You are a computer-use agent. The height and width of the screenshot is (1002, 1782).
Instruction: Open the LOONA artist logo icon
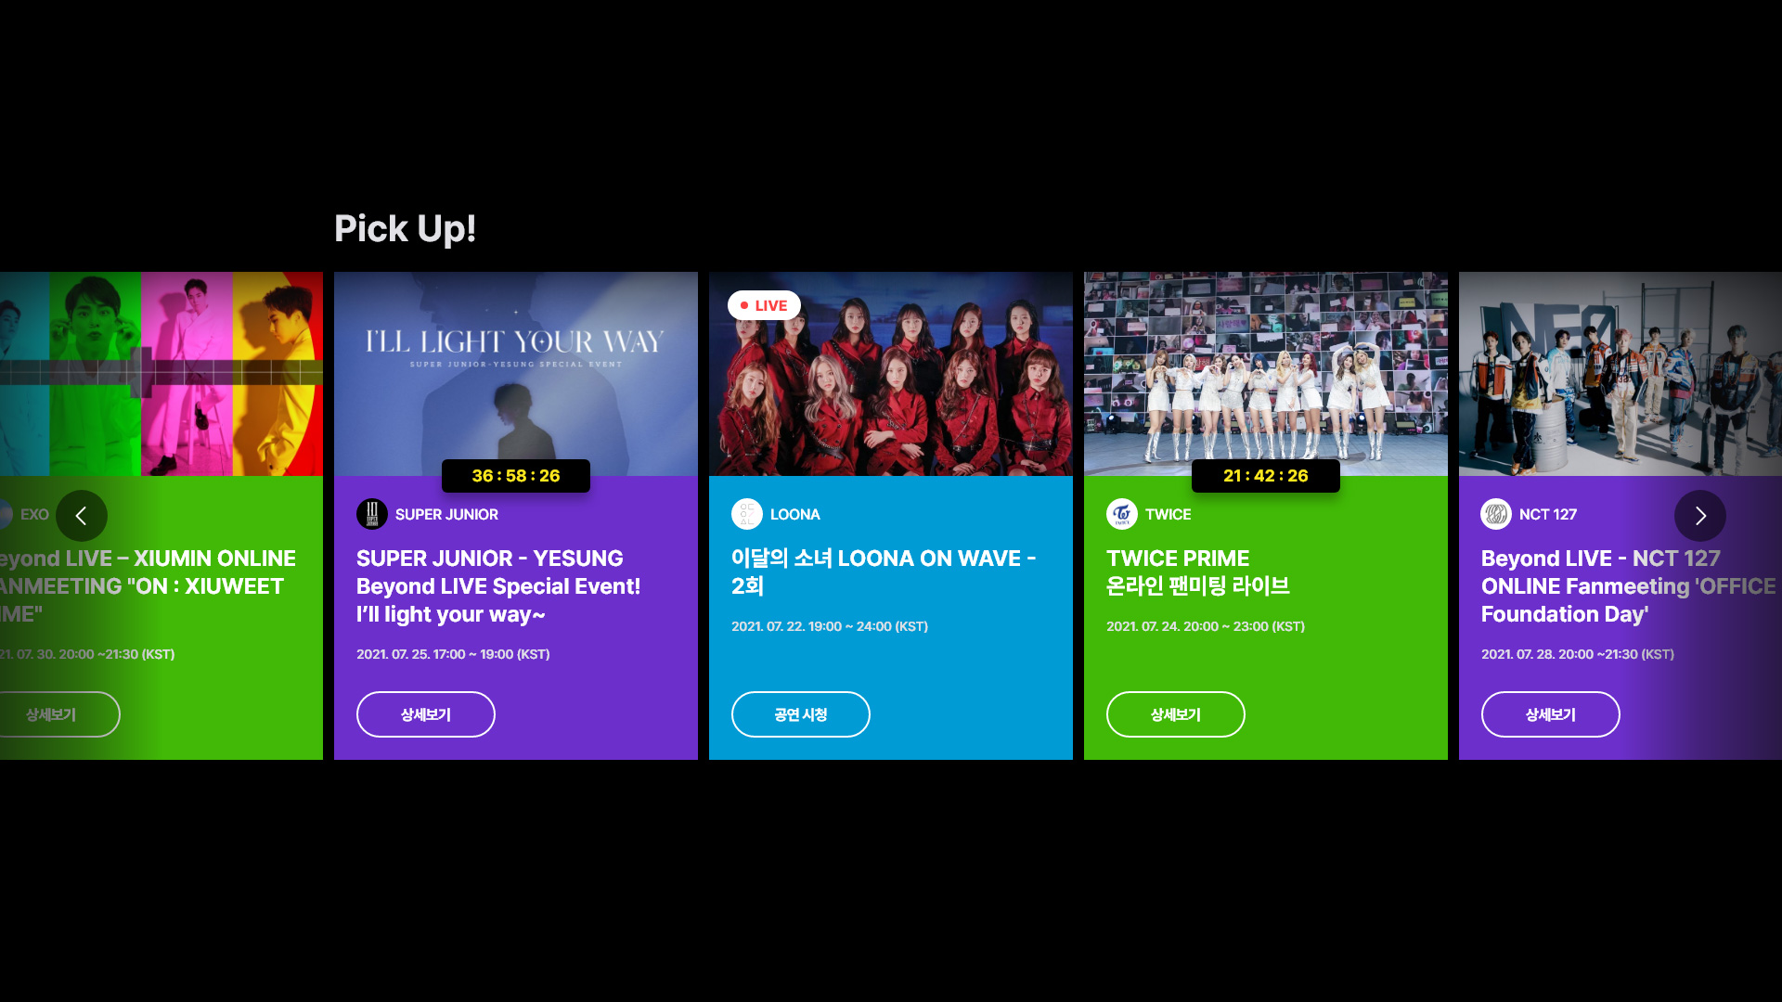747,514
